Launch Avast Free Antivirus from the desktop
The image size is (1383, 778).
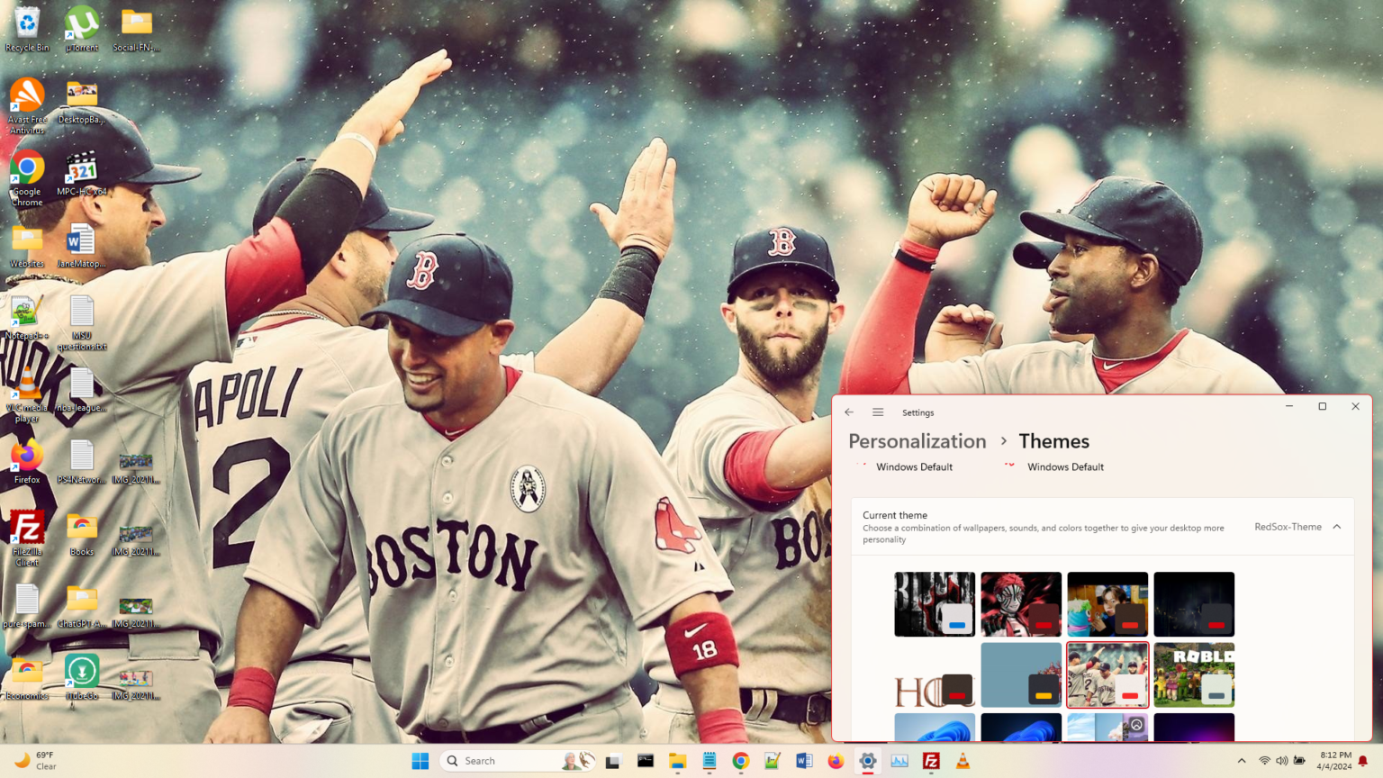[x=27, y=96]
